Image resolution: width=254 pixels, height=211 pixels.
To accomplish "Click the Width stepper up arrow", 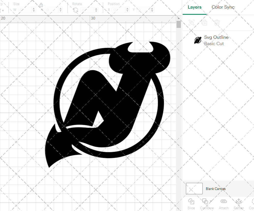I will (x=33, y=8).
